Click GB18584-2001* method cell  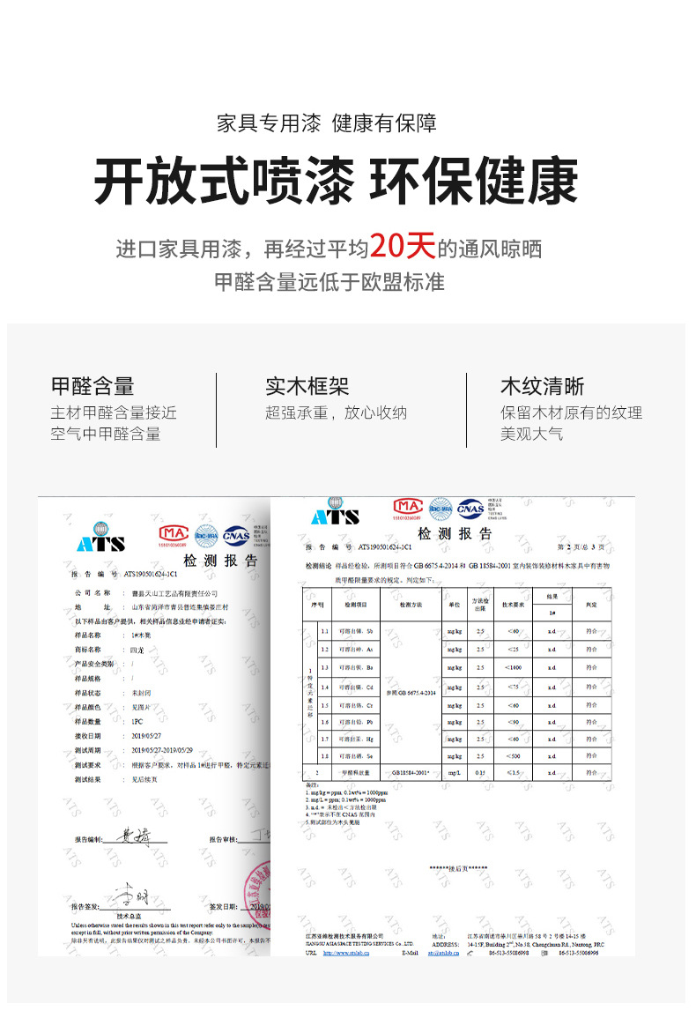coord(411,773)
